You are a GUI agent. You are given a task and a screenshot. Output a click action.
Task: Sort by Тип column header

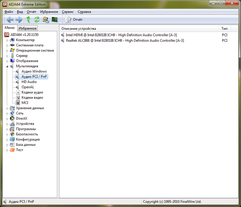click(224, 28)
